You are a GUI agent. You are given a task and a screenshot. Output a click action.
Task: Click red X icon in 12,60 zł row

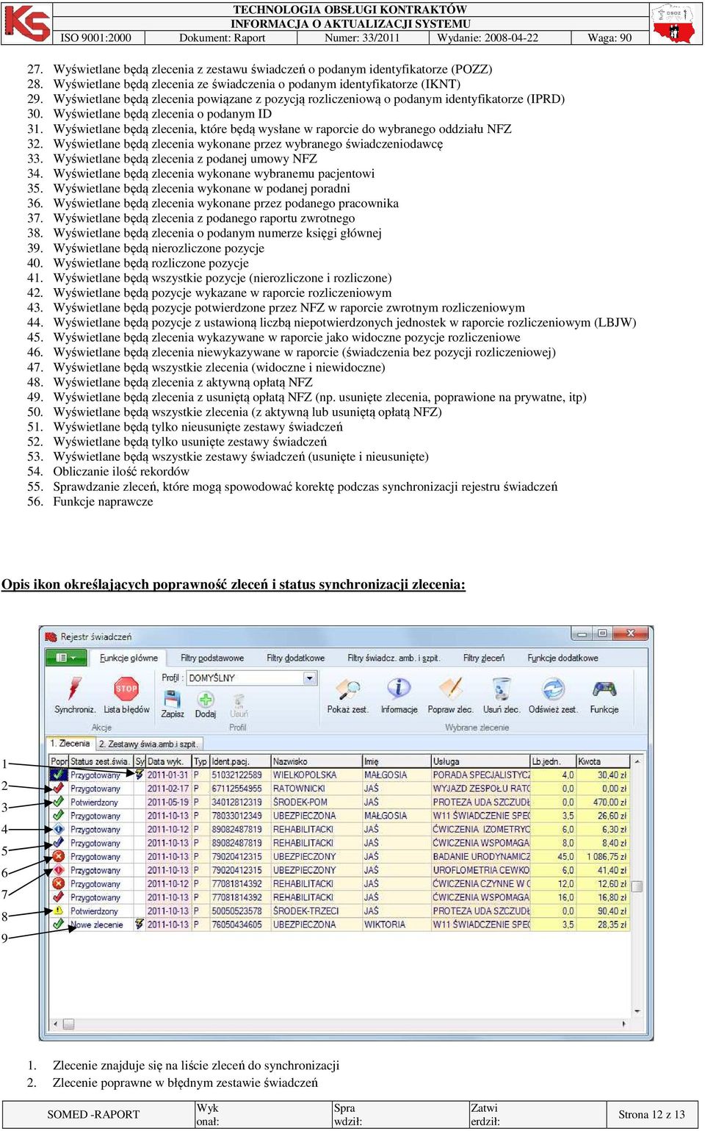[x=57, y=883]
